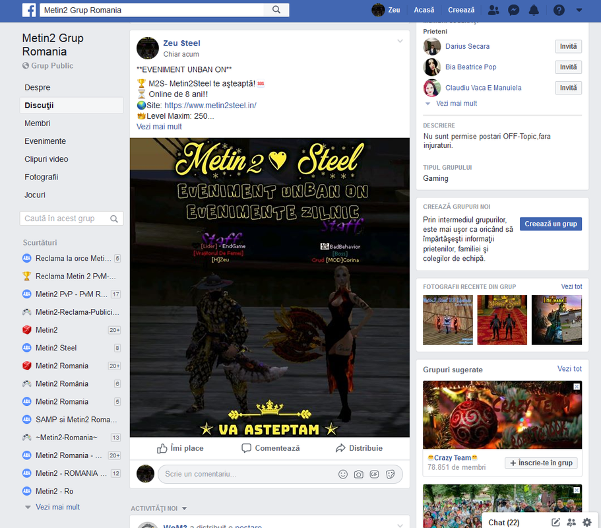601x528 pixels.
Task: Open 'Vezi tot' for suggested groups
Action: [569, 369]
